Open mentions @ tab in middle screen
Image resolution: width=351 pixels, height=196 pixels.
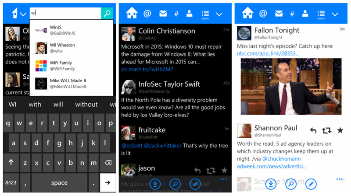pos(147,14)
